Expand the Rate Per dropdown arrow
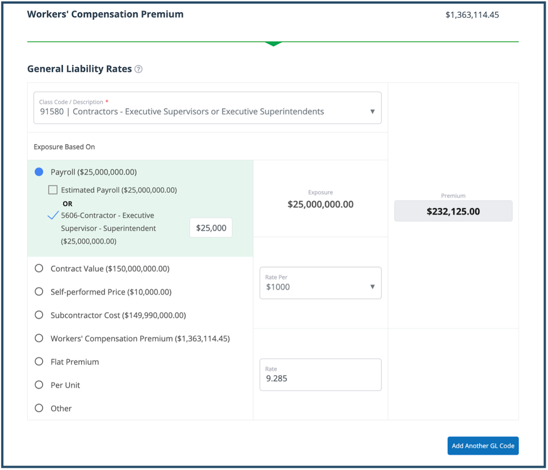 [372, 287]
